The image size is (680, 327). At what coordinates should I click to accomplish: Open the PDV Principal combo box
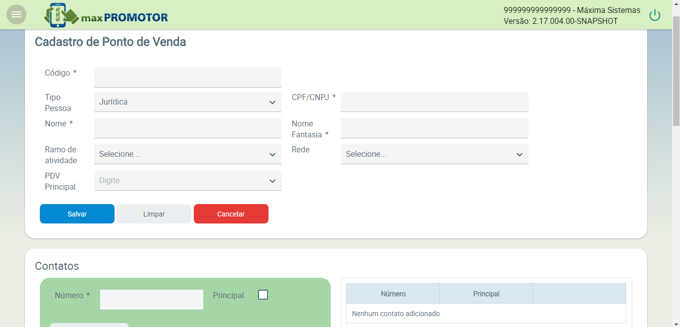click(x=188, y=180)
